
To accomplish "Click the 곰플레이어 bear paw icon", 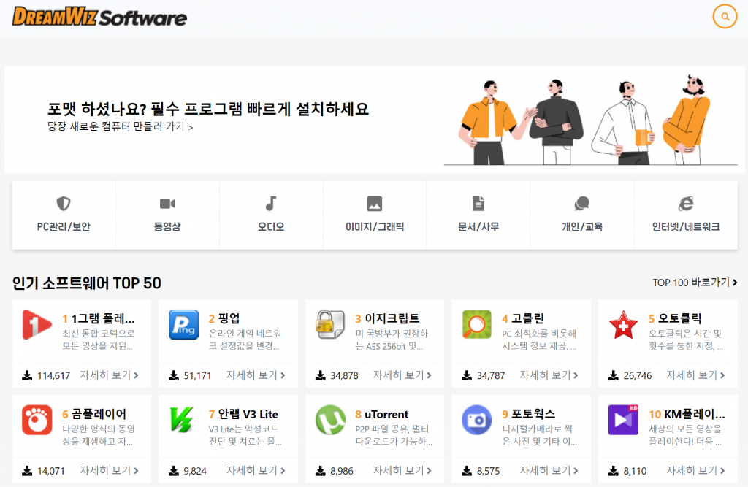I will pos(37,420).
